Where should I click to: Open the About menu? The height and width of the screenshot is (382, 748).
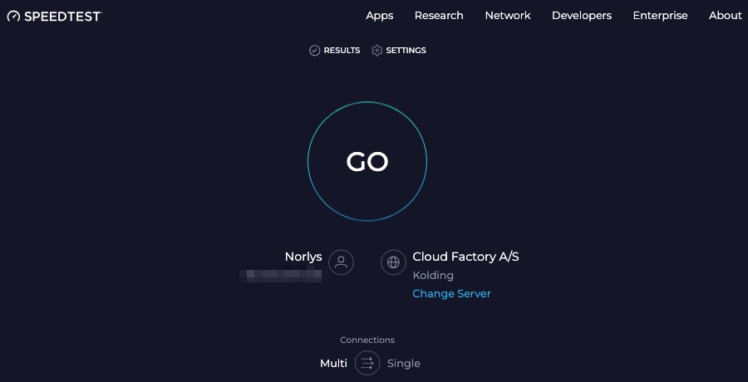pos(725,16)
